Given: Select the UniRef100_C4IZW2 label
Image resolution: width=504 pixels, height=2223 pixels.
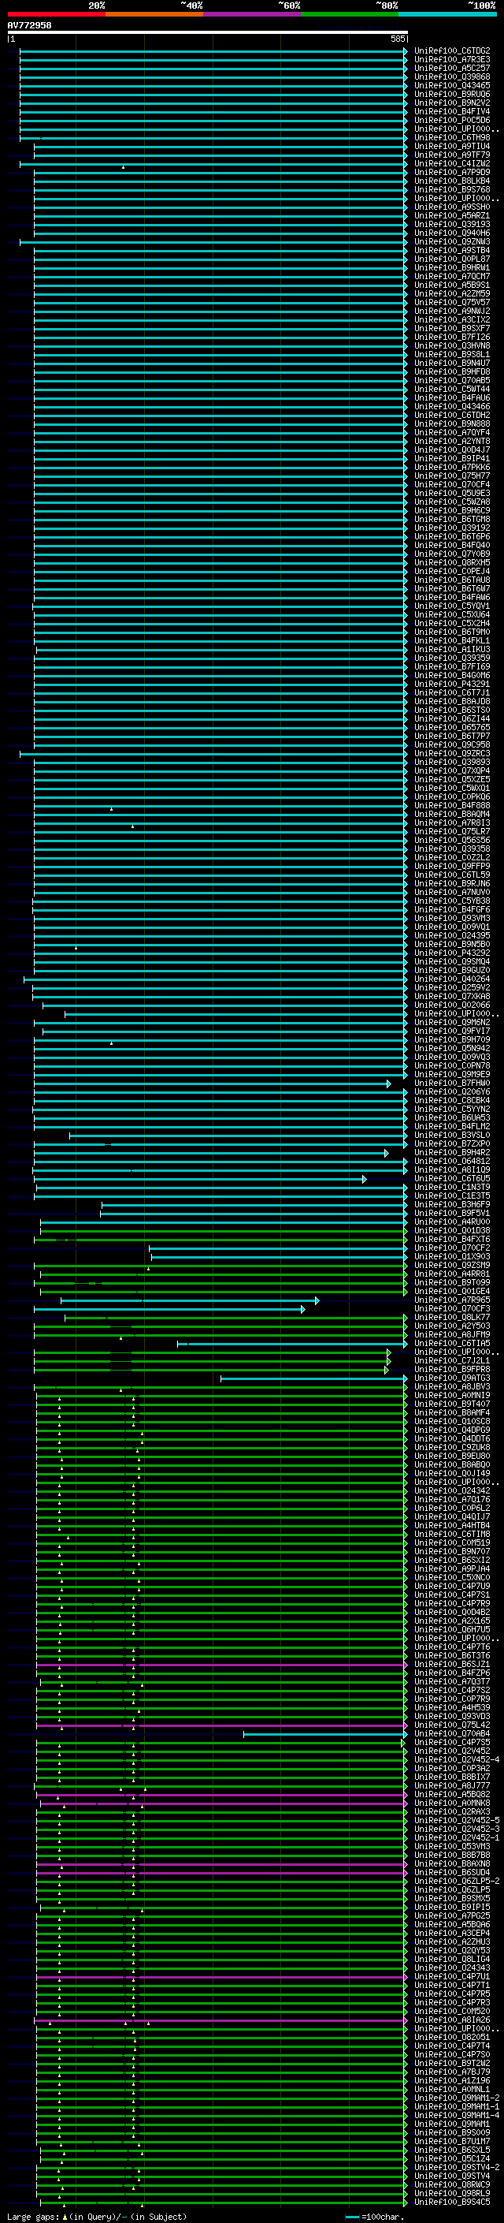Looking at the screenshot, I should [451, 163].
